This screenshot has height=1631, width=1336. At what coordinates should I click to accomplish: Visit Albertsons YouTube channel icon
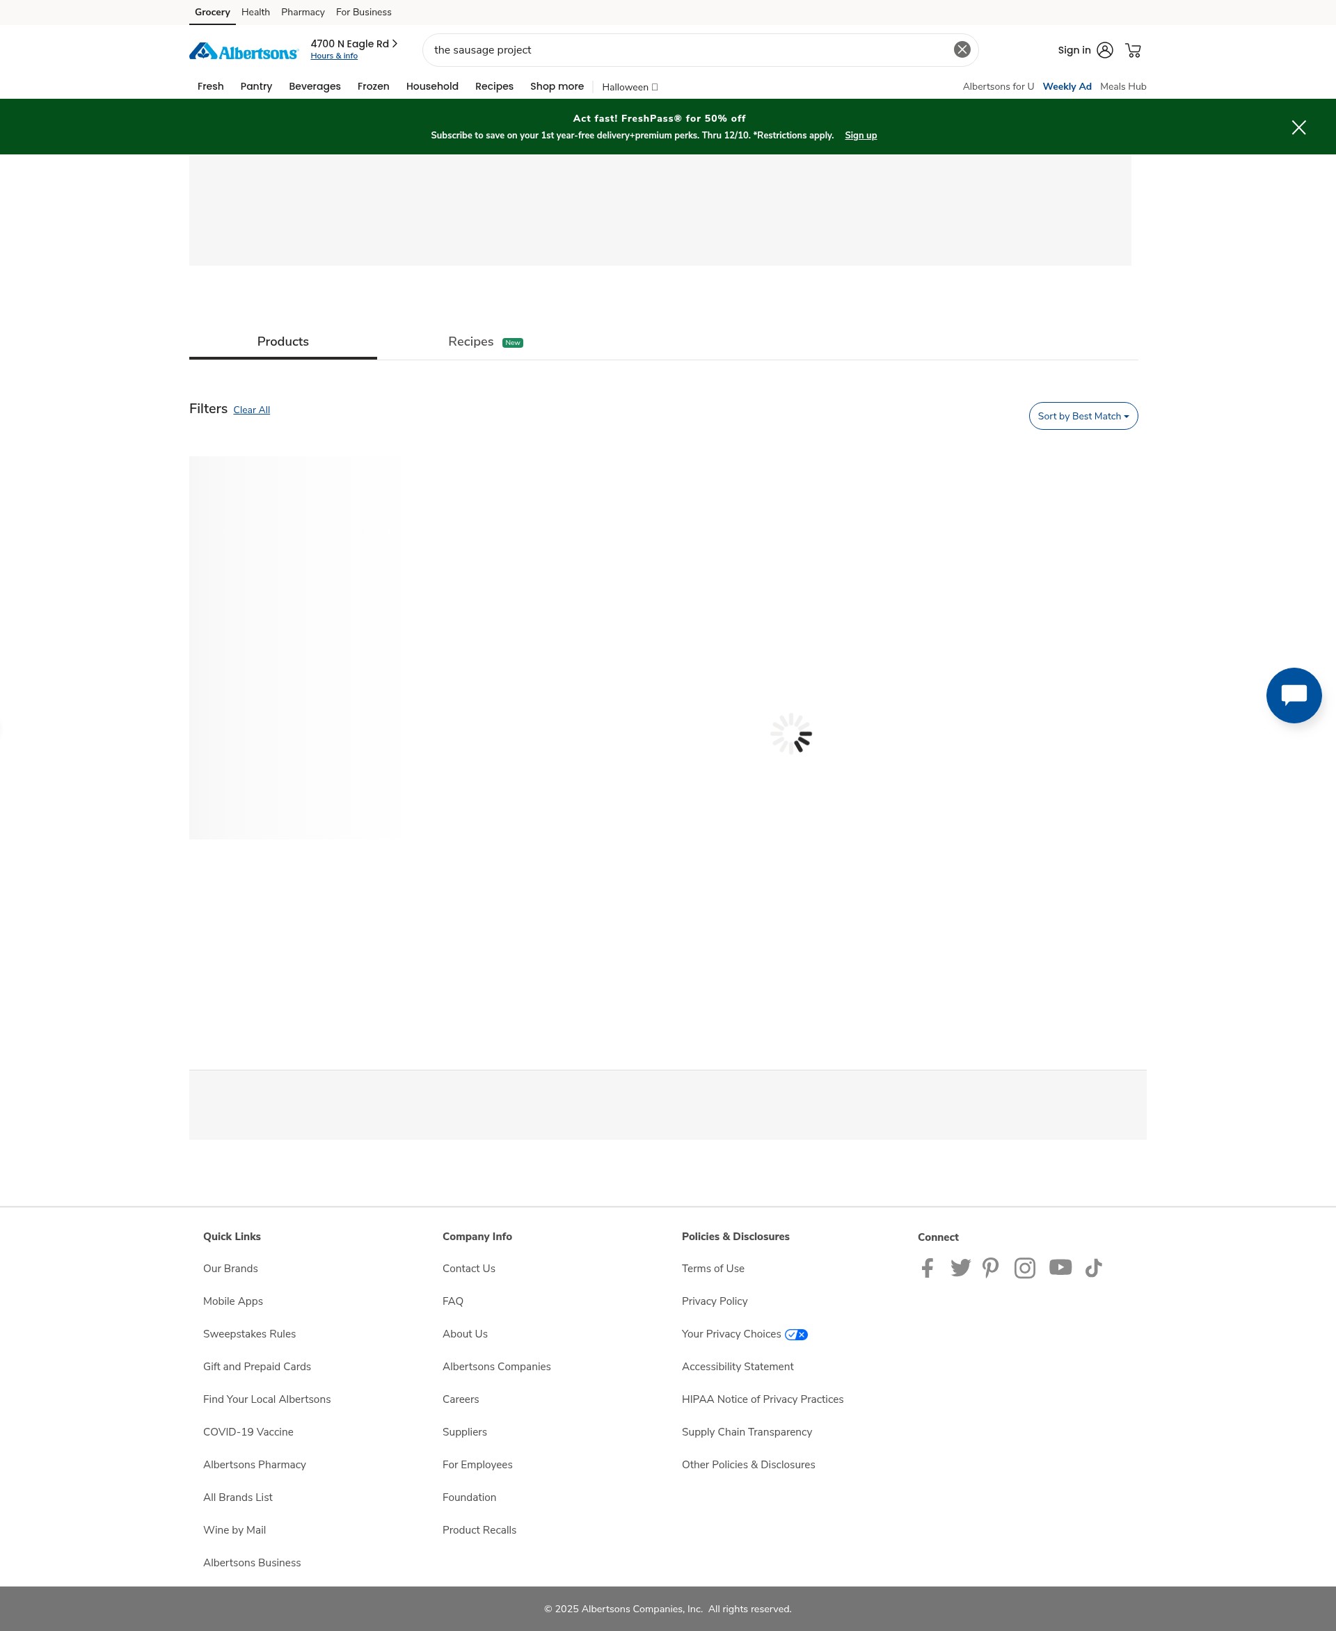tap(1060, 1267)
